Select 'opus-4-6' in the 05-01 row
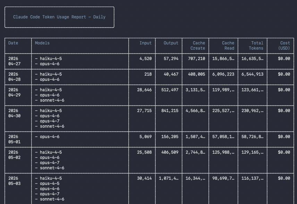This screenshot has width=297, height=204. pos(50,137)
